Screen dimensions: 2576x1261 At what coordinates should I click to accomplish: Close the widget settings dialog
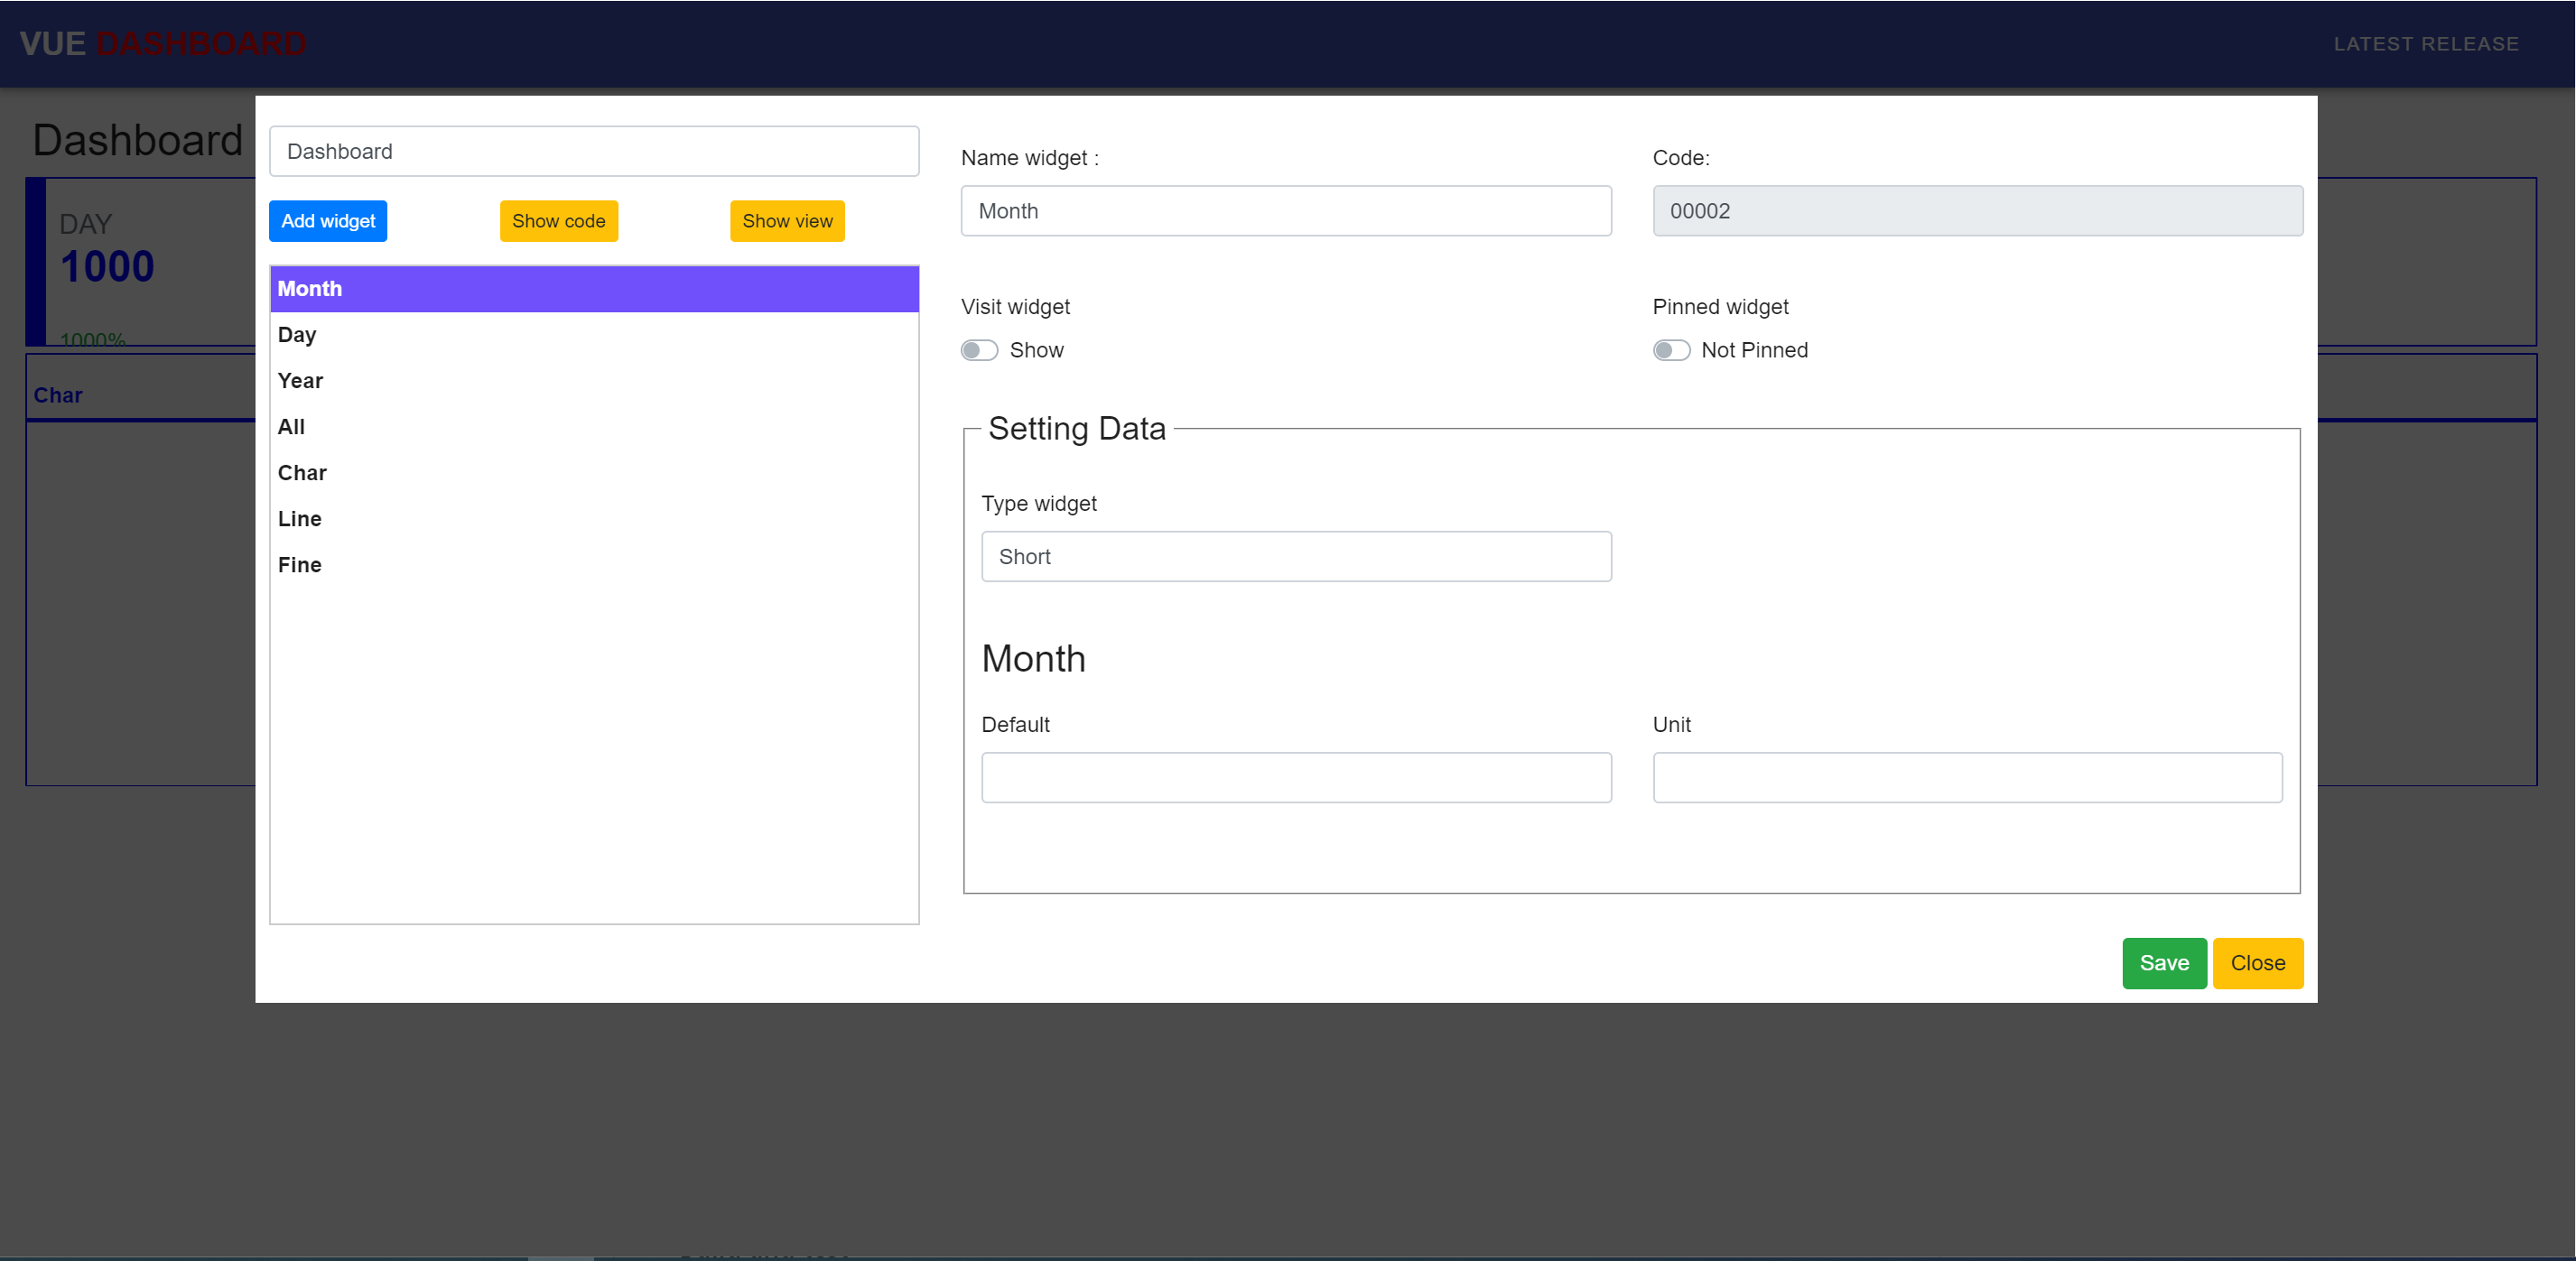click(2257, 962)
